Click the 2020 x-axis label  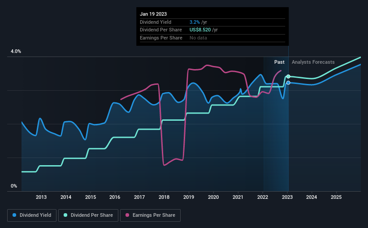213,197
